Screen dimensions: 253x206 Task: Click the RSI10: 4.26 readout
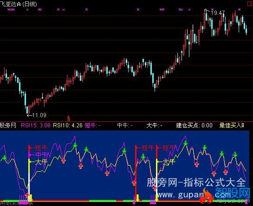click(x=68, y=125)
